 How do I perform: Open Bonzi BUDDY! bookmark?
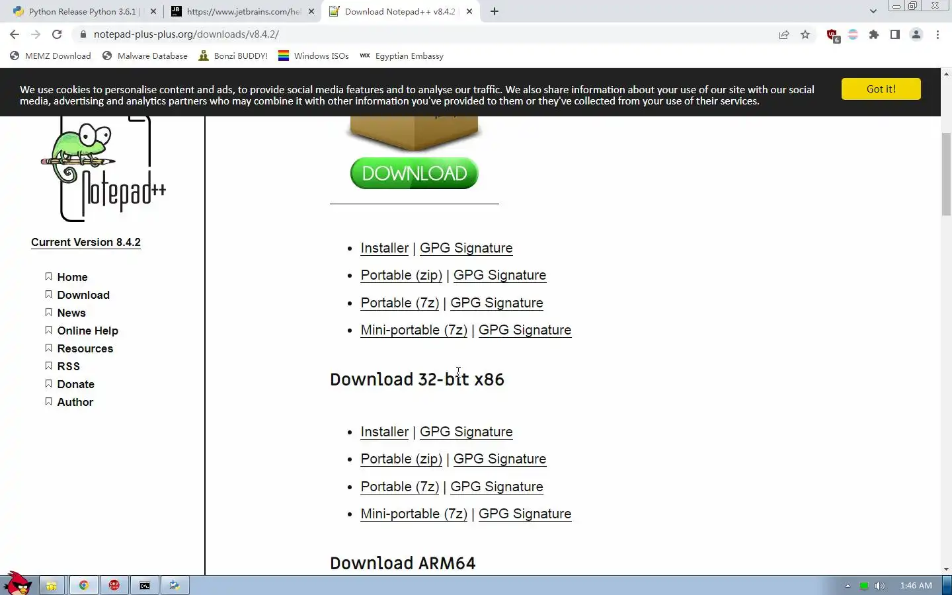[233, 56]
